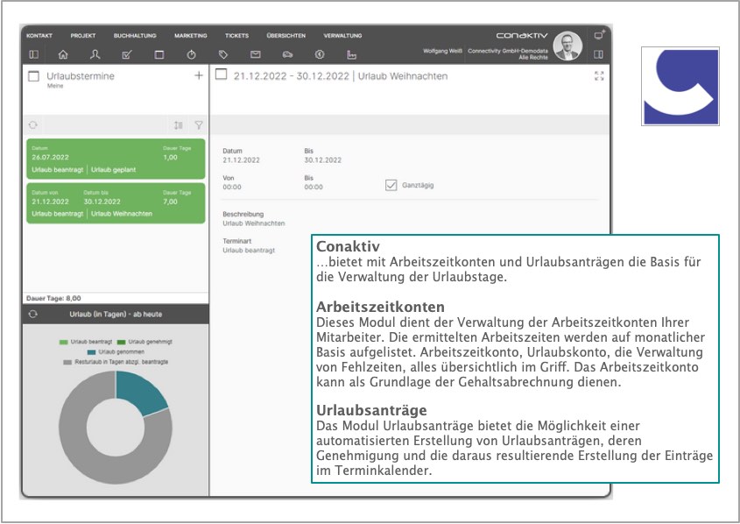Click the Home icon in the toolbar
This screenshot has width=740, height=524.
[62, 54]
